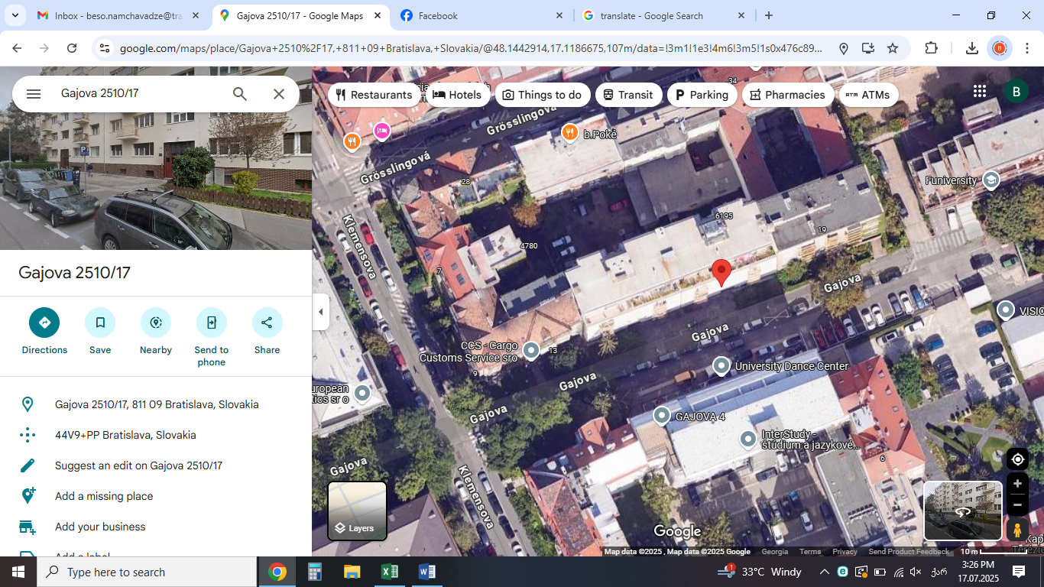1044x587 pixels.
Task: Toggle the Layers map view
Action: (358, 511)
